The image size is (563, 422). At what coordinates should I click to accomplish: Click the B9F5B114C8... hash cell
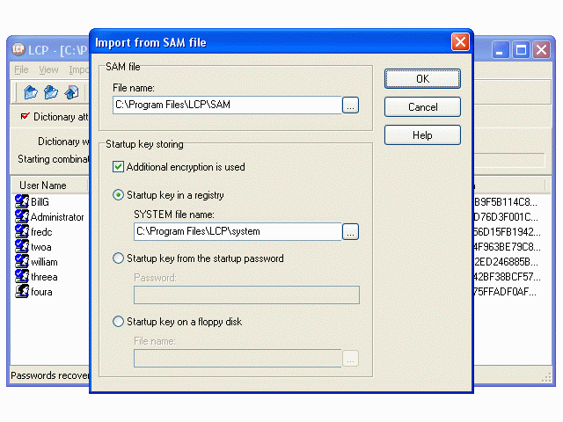(x=507, y=202)
